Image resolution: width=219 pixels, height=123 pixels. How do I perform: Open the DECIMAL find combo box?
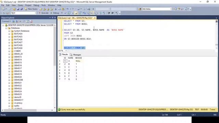tap(171, 9)
